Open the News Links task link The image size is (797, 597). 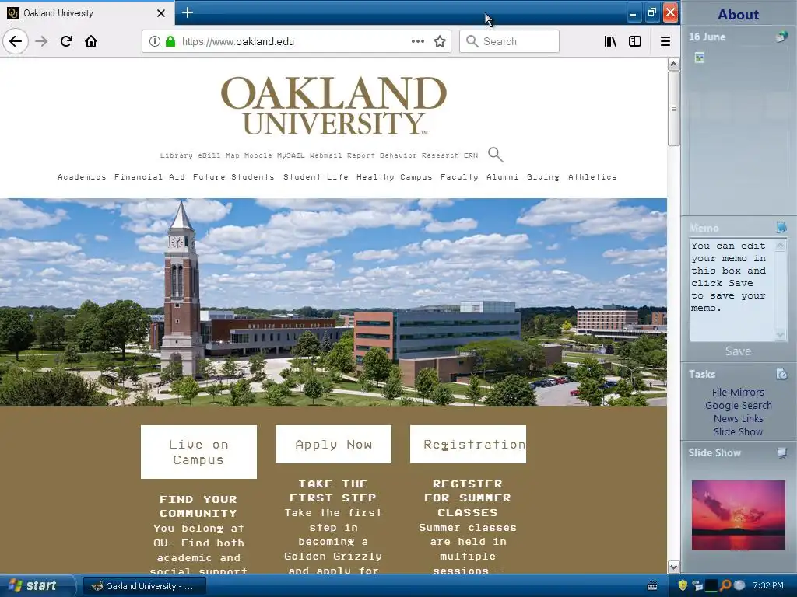click(738, 418)
